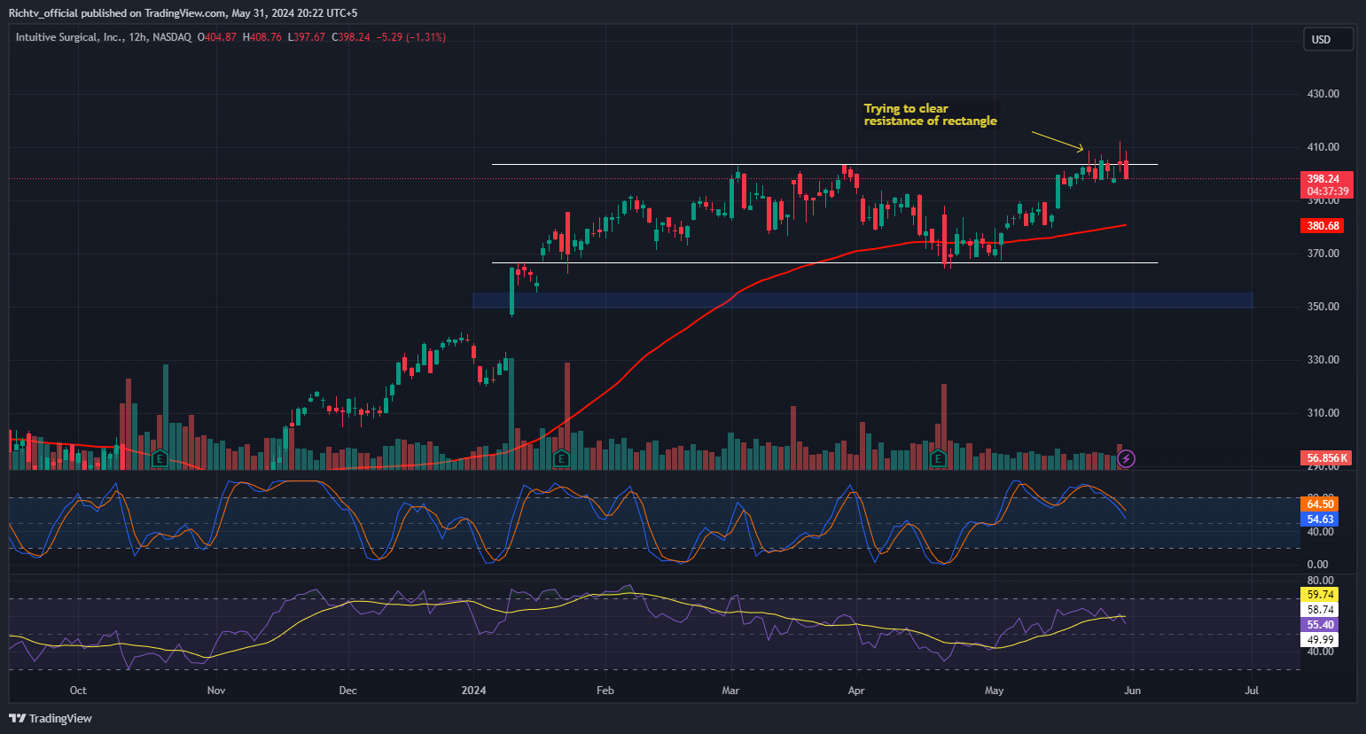Select the 12h interval label
The height and width of the screenshot is (734, 1366).
[137, 37]
